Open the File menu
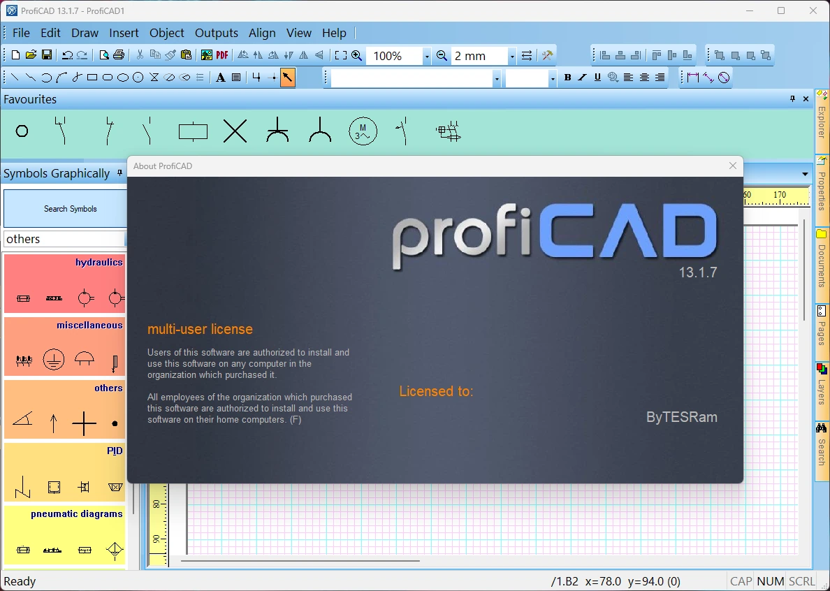This screenshot has width=830, height=591. point(21,33)
